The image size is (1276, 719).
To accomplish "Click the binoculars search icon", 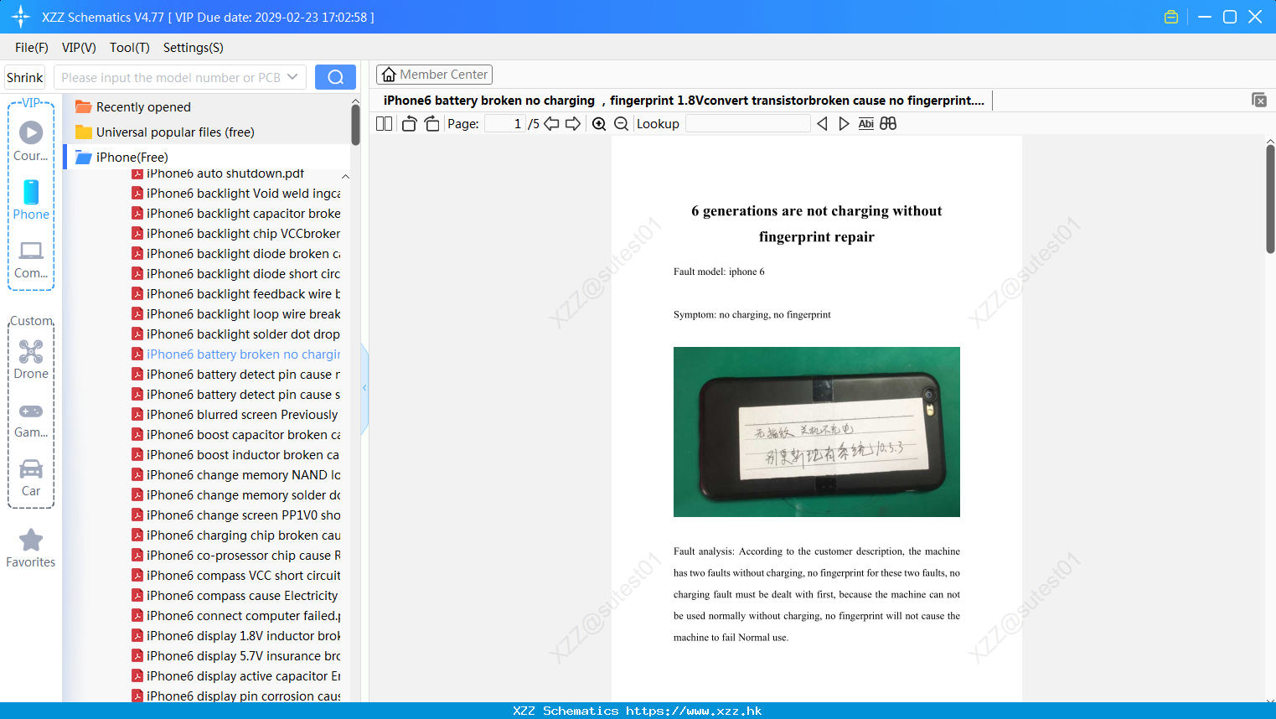I will 888,124.
